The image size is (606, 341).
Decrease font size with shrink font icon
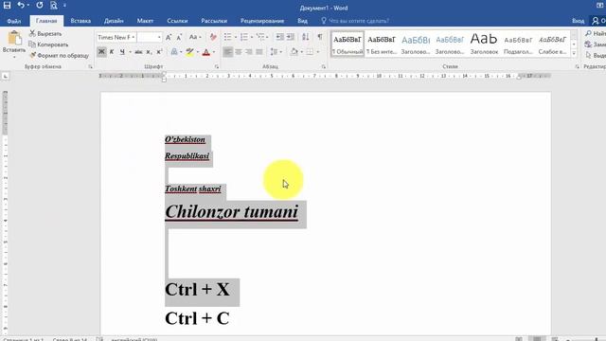tap(179, 38)
